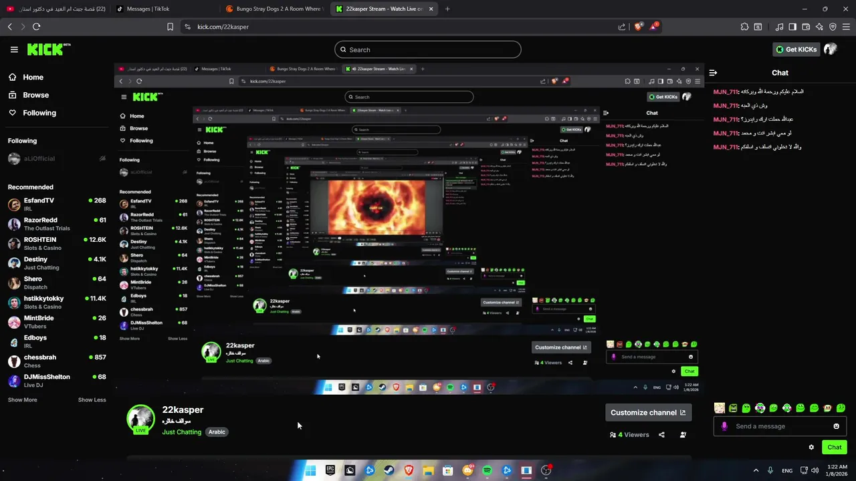Click the page share icon in address bar
Screen dimensions: 856x481
coord(622,27)
